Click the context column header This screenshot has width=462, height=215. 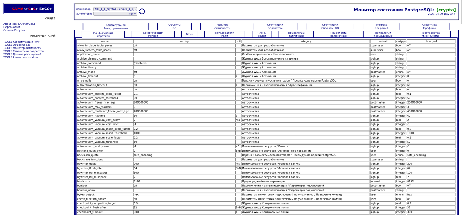click(x=383, y=41)
